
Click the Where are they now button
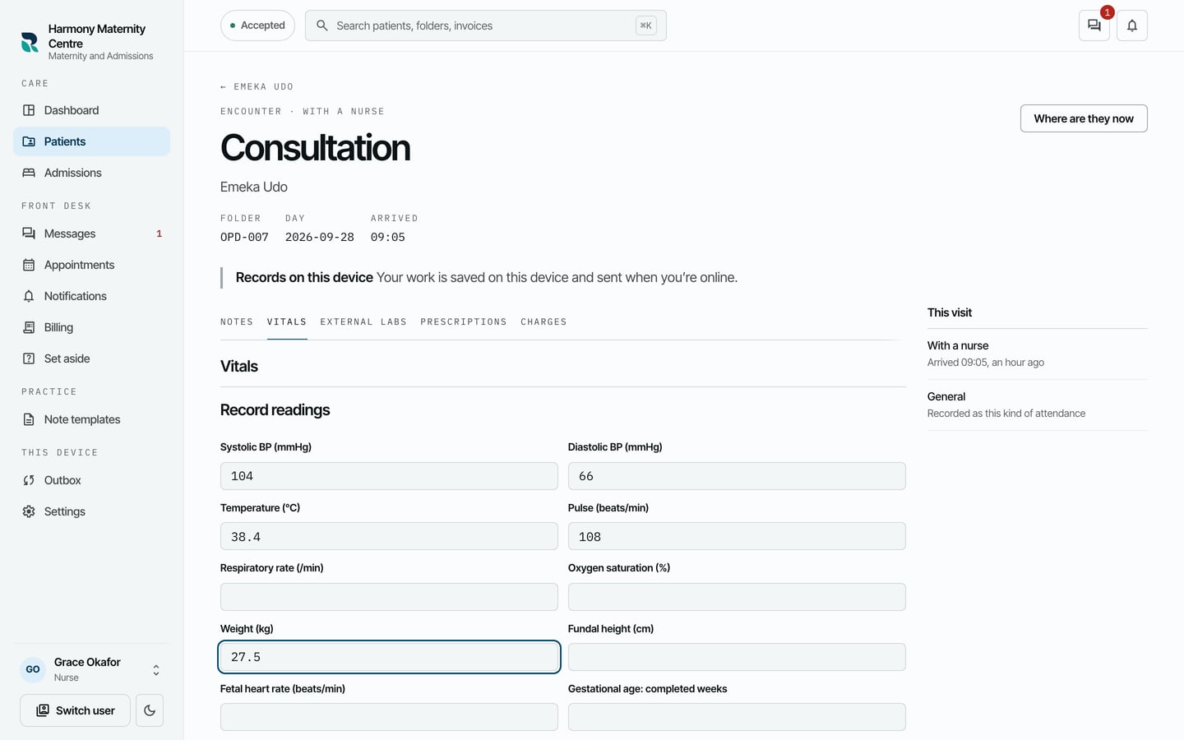(1084, 118)
